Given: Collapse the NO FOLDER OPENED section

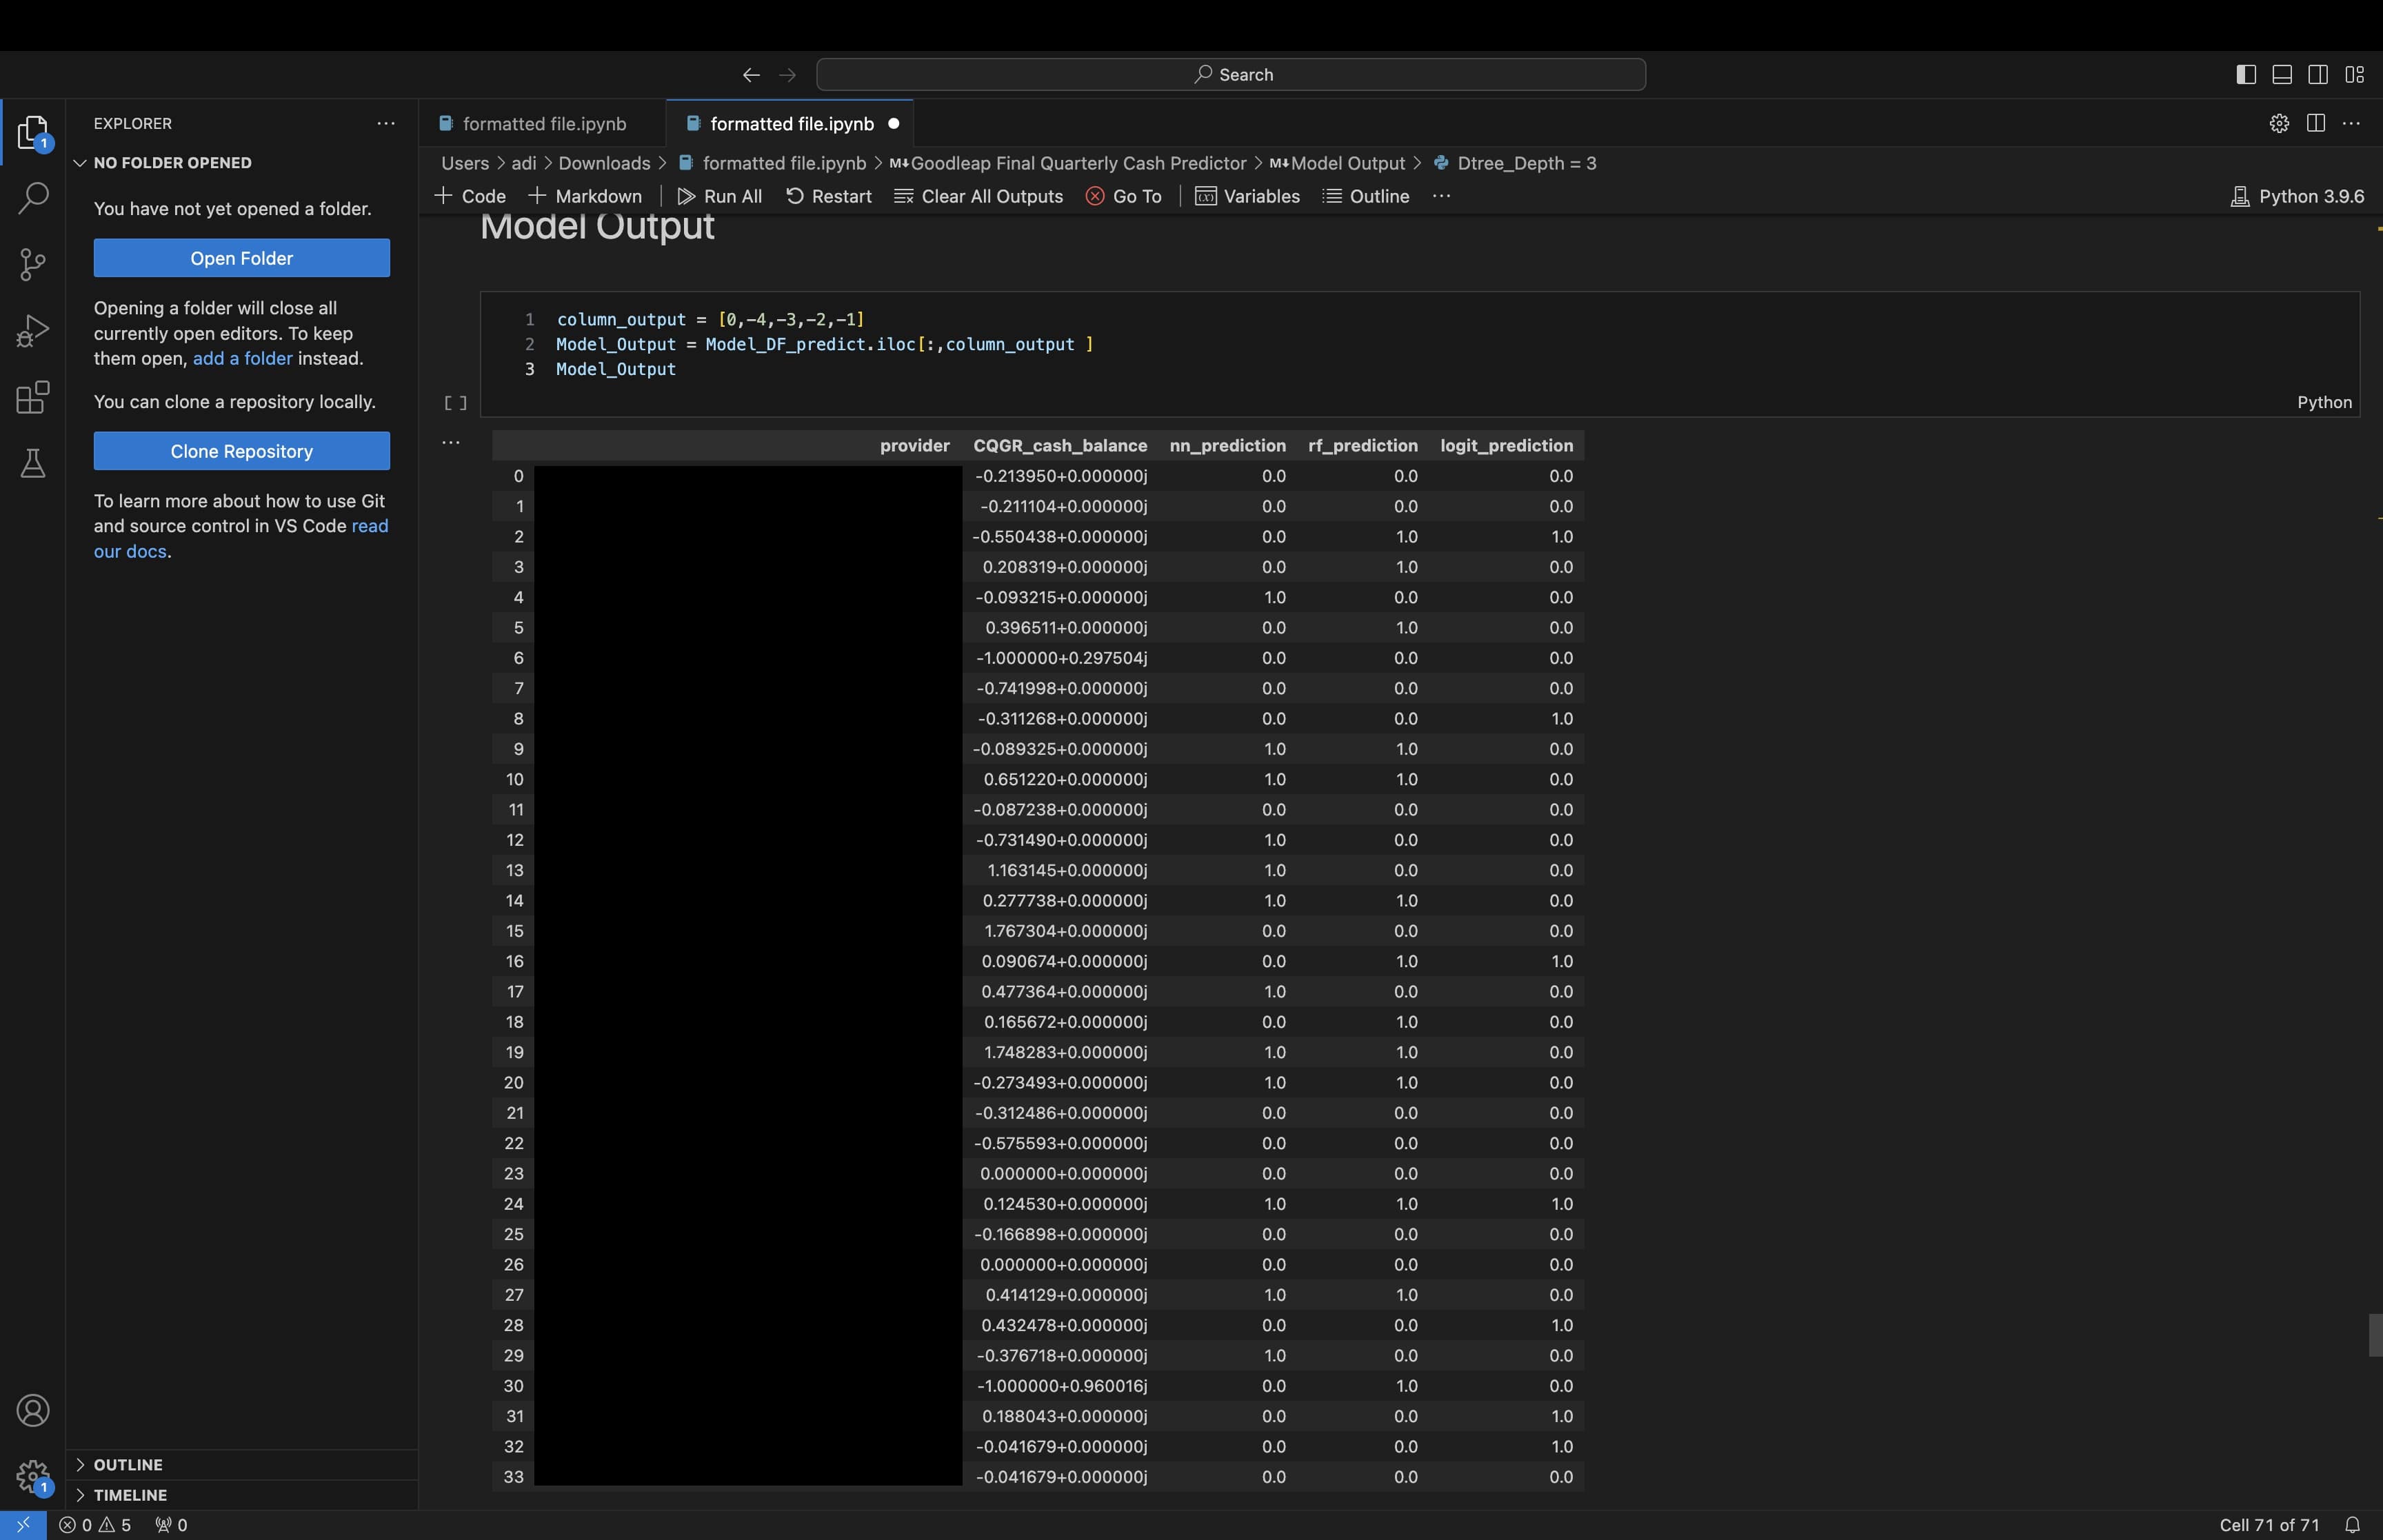Looking at the screenshot, I should (172, 163).
